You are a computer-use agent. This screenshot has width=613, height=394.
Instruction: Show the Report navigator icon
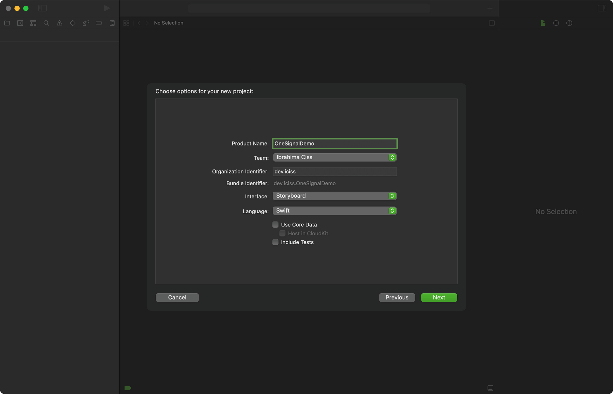(x=112, y=23)
